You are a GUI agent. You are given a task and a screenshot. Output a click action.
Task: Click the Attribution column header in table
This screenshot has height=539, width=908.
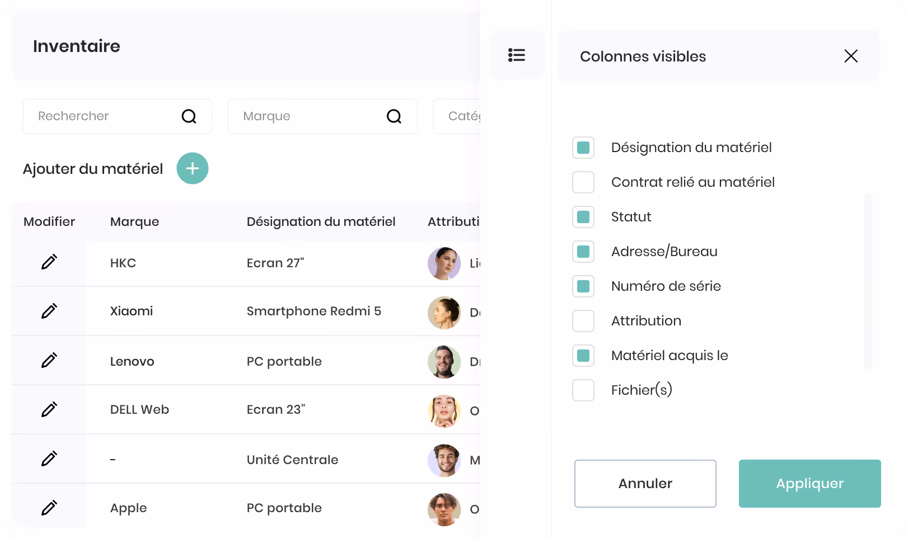453,222
